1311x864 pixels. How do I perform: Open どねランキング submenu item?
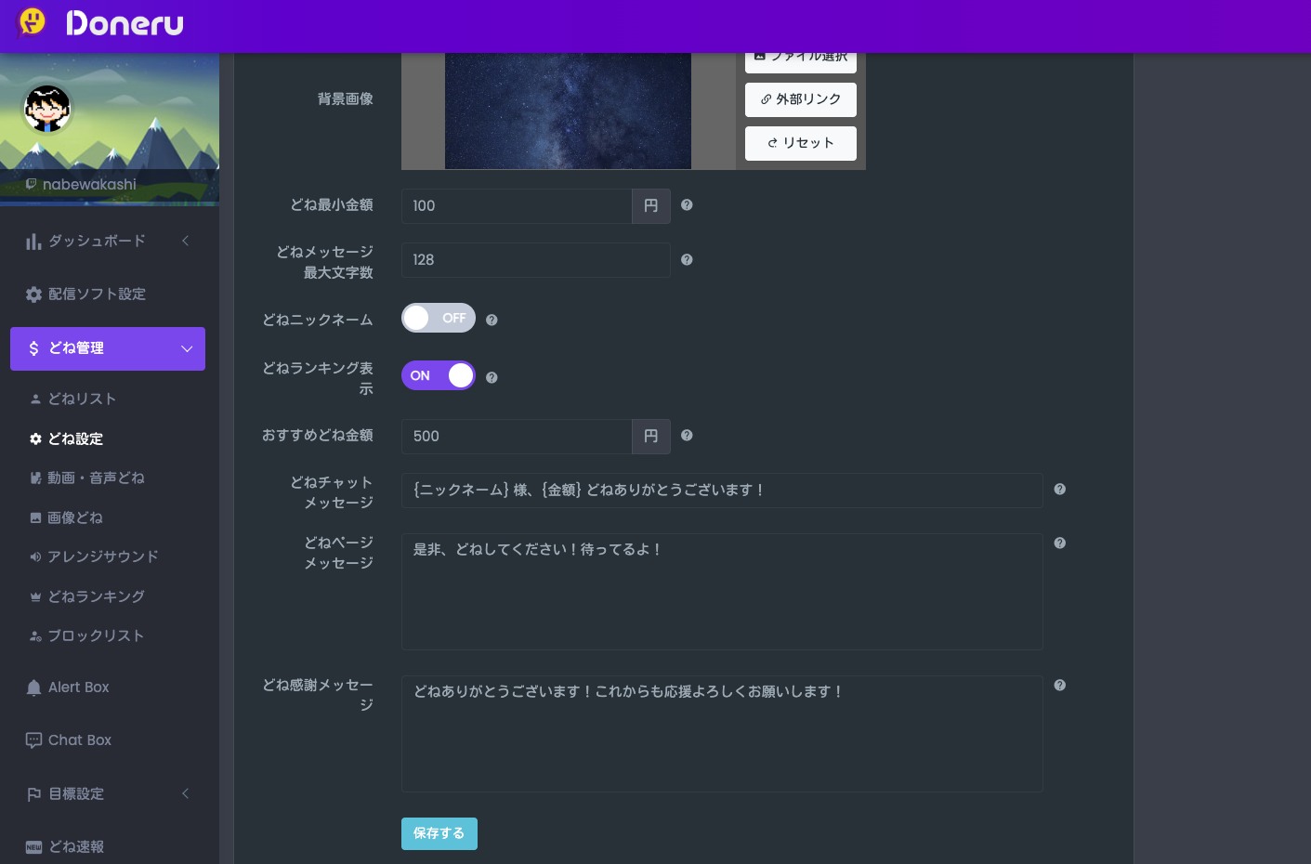click(96, 596)
